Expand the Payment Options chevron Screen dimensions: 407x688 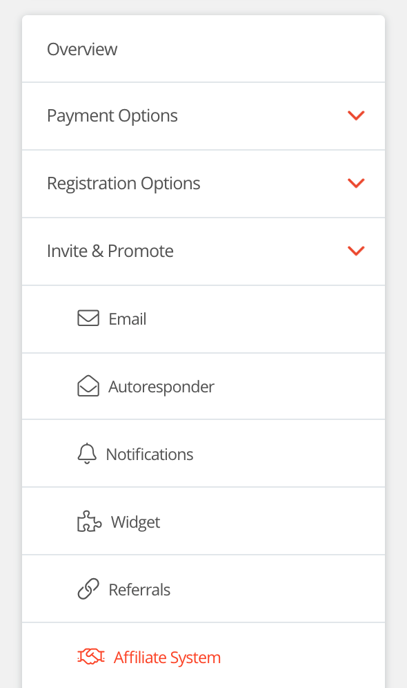click(x=356, y=116)
